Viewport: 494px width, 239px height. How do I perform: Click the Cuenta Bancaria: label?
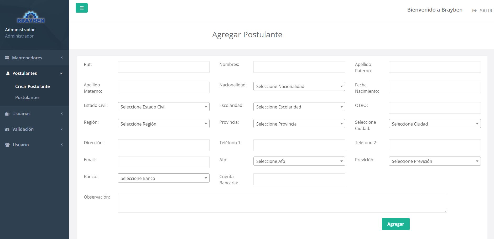pyautogui.click(x=228, y=180)
